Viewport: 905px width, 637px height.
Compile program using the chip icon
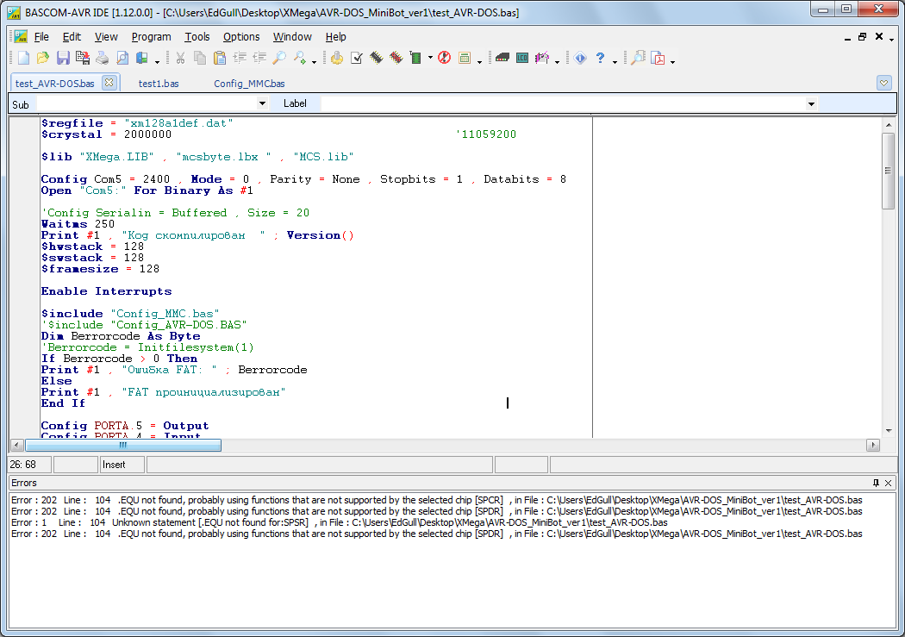[x=377, y=58]
